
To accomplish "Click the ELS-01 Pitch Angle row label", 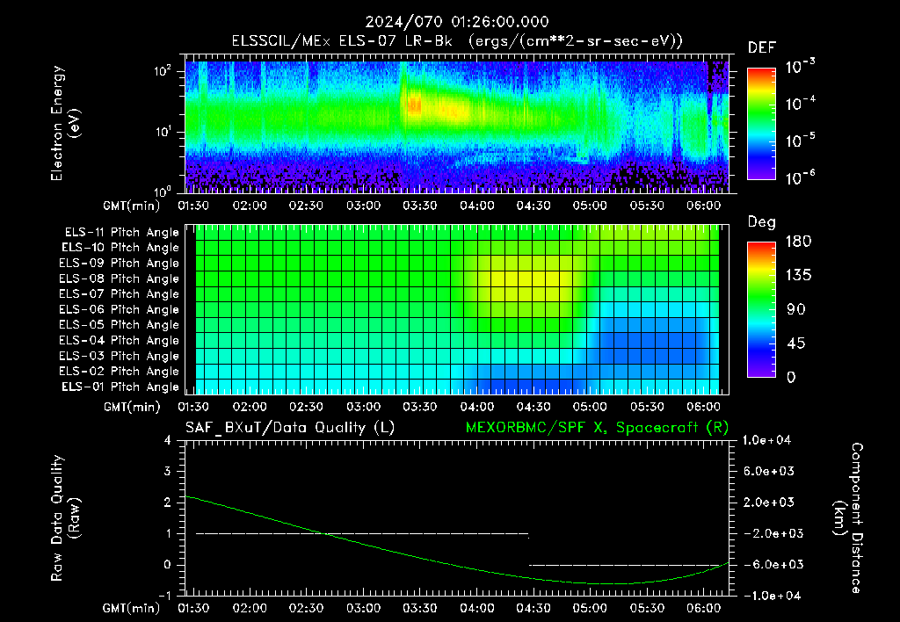I will tap(120, 387).
